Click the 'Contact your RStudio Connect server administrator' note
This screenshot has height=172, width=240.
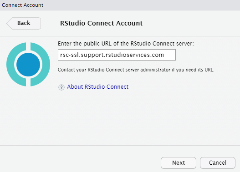click(136, 70)
